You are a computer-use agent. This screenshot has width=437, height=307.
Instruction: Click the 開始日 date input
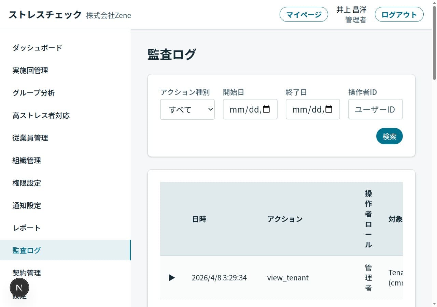pyautogui.click(x=250, y=109)
